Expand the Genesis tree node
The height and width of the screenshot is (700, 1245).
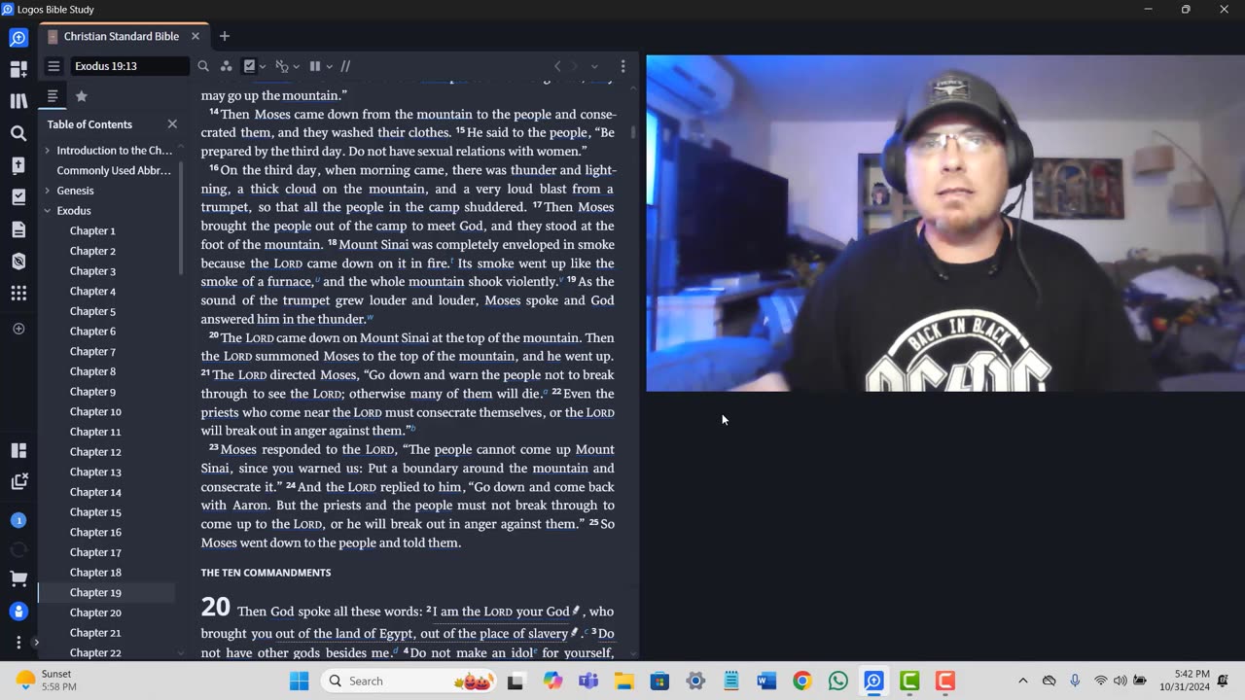click(x=47, y=191)
